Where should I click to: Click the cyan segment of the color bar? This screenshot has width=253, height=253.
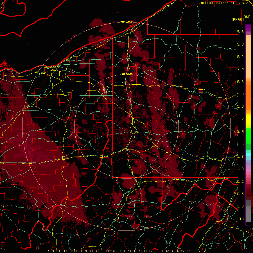248,155
